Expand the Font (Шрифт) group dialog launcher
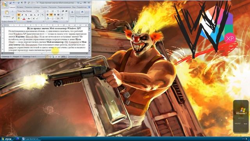This screenshot has height=141, width=250. tap(43, 21)
